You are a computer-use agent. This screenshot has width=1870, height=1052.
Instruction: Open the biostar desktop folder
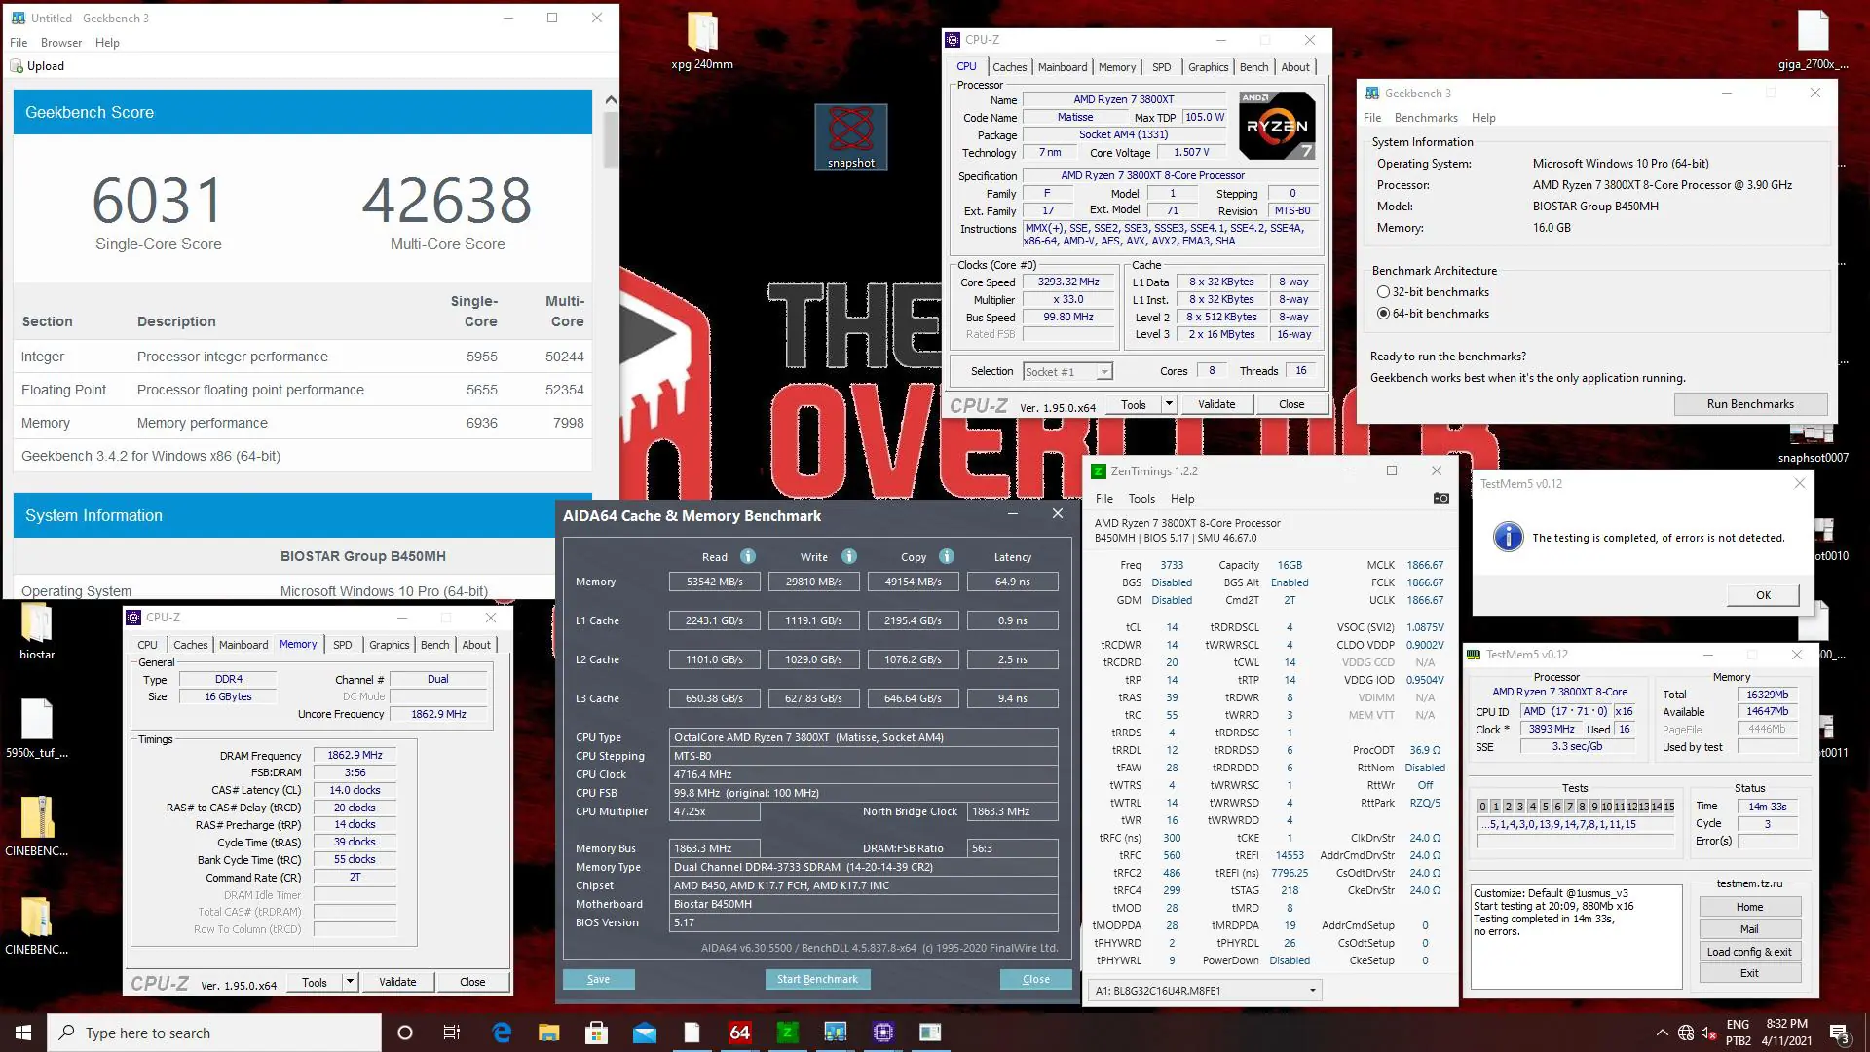point(37,631)
